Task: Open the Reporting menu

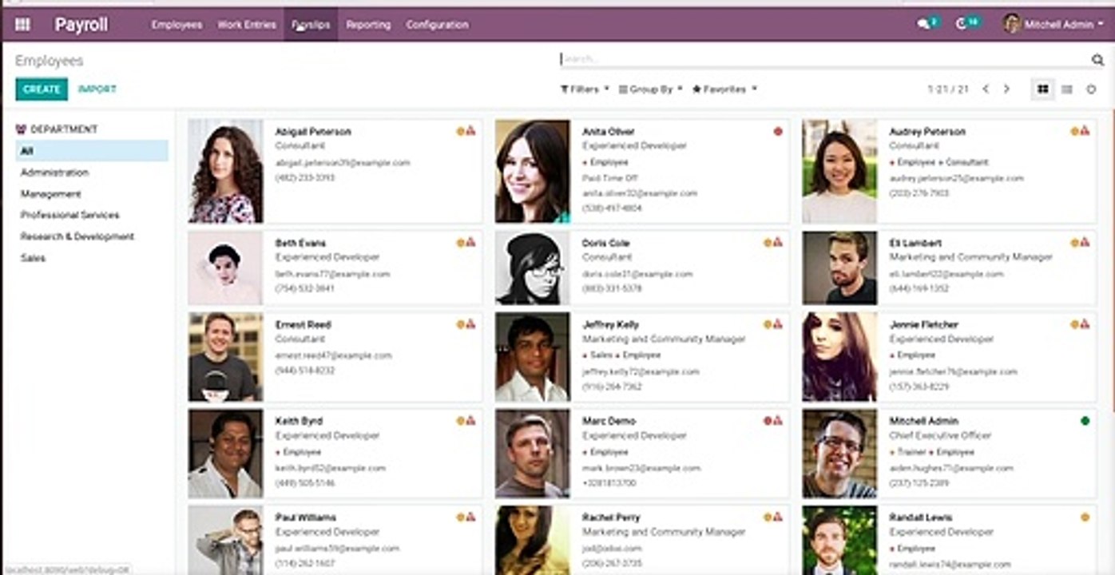Action: click(368, 25)
